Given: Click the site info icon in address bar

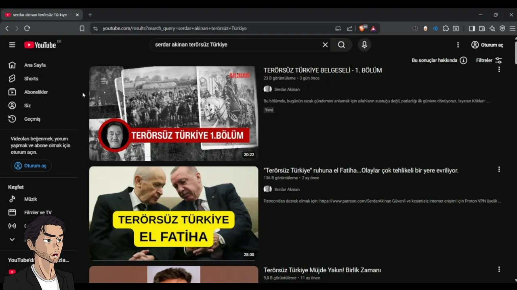Looking at the screenshot, I should pos(95,29).
